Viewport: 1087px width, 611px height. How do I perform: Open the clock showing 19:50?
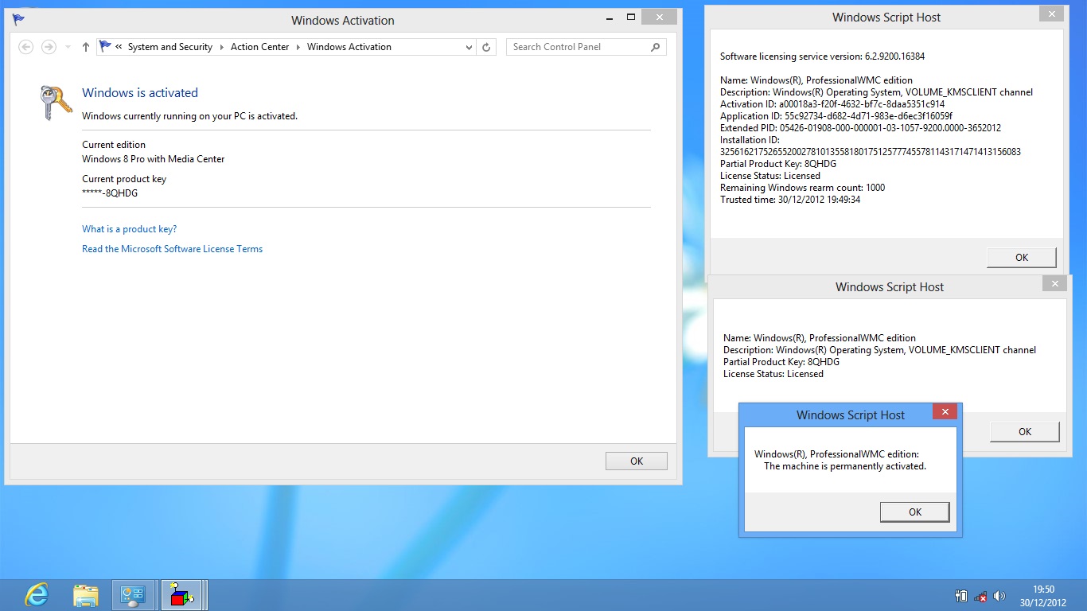(1043, 596)
